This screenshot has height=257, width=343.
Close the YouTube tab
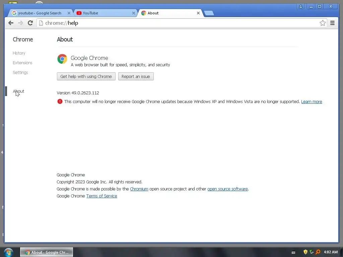pos(133,13)
